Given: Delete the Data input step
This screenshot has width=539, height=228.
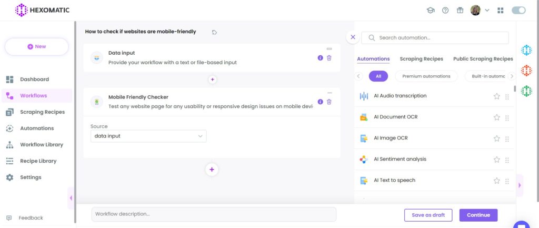Looking at the screenshot, I should pyautogui.click(x=329, y=58).
